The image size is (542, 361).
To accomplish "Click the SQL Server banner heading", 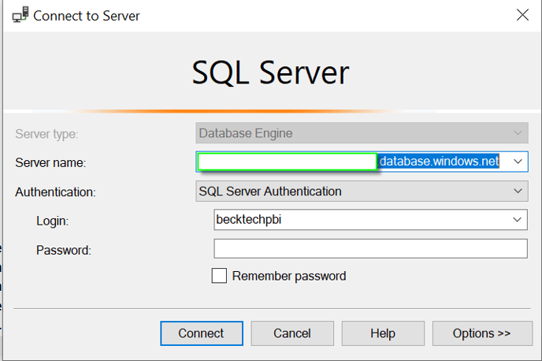I will pyautogui.click(x=271, y=73).
